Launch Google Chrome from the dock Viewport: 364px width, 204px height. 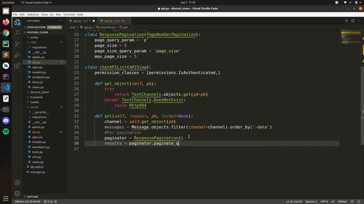click(x=6, y=33)
